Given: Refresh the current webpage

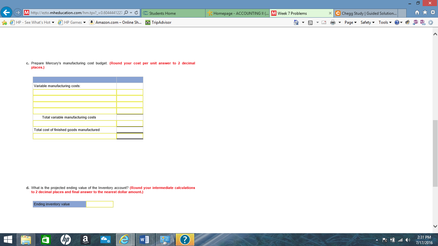Looking at the screenshot, I should [x=137, y=13].
